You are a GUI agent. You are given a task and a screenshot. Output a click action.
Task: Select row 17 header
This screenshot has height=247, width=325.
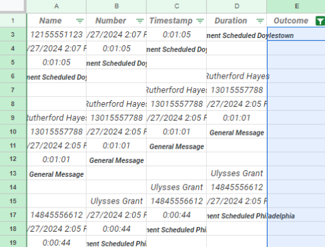coord(13,215)
